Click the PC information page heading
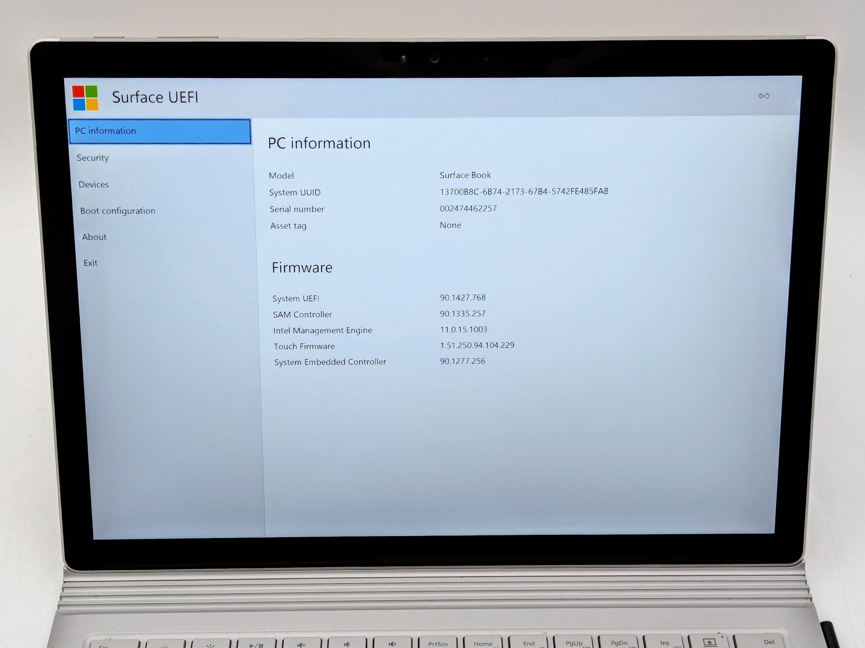 tap(319, 143)
